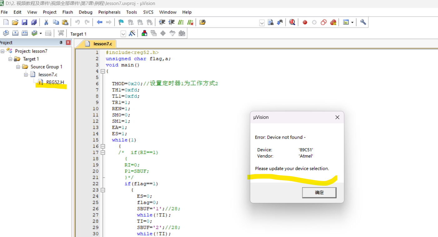Click the Undo arrow icon
Image resolution: width=438 pixels, height=237 pixels.
tap(77, 22)
